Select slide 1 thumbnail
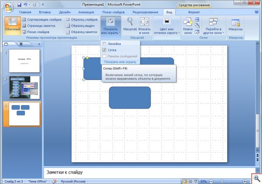Viewport: 262px width, 184px height. point(24,61)
